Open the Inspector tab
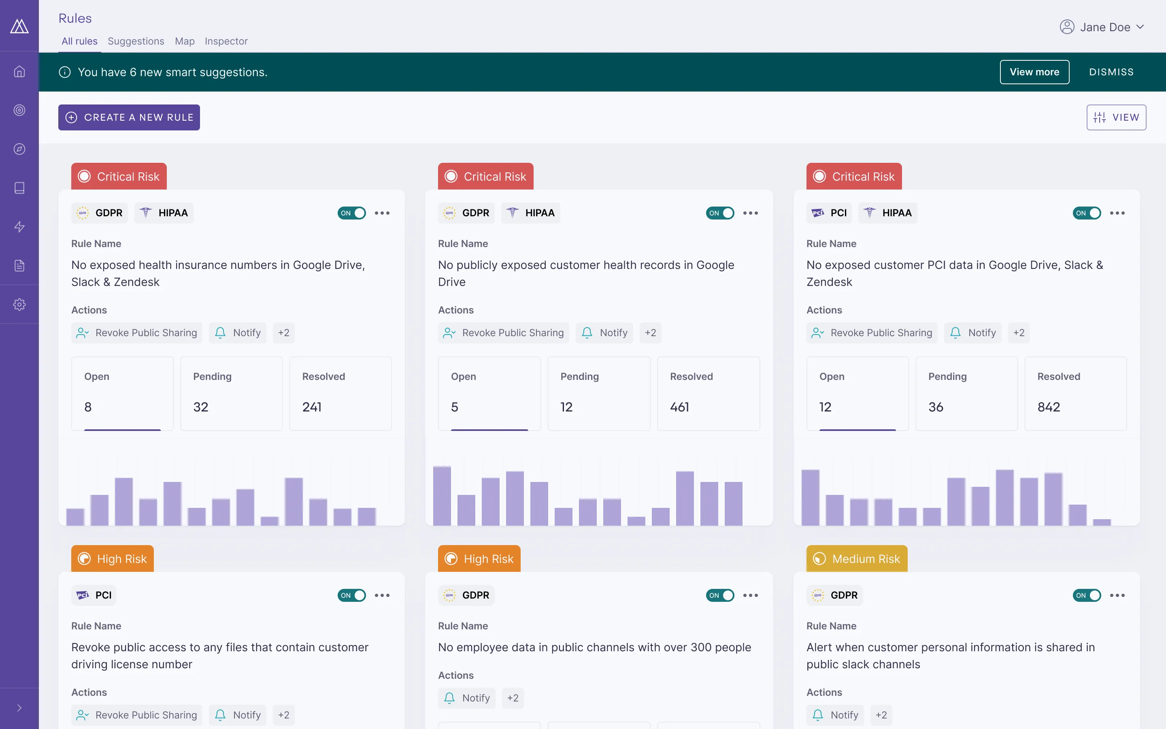The image size is (1166, 729). coord(226,41)
